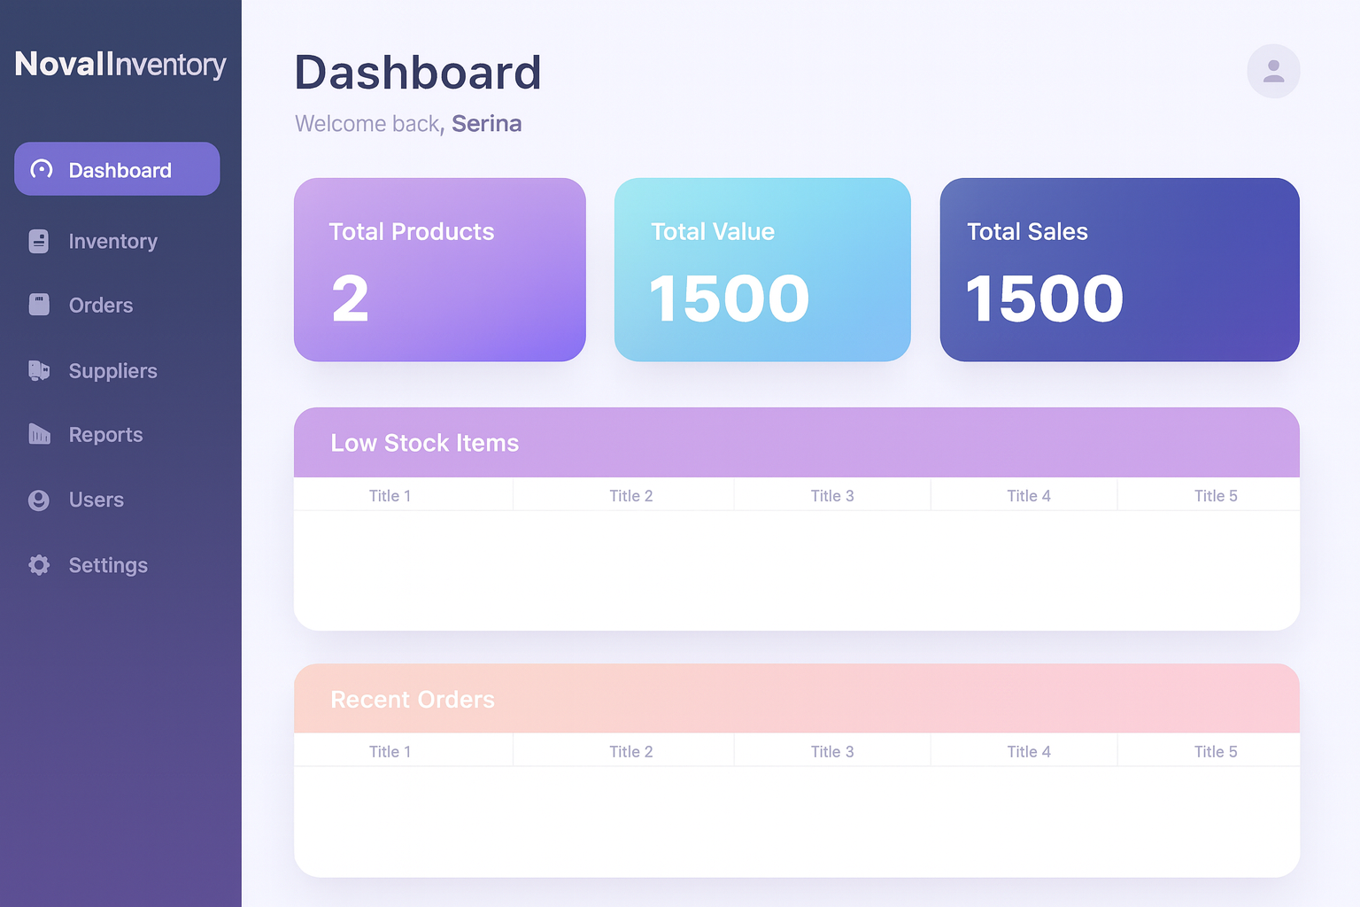Screen dimensions: 1360x907
Task: Select the Dashboard icon in the sidebar
Action: tap(40, 169)
